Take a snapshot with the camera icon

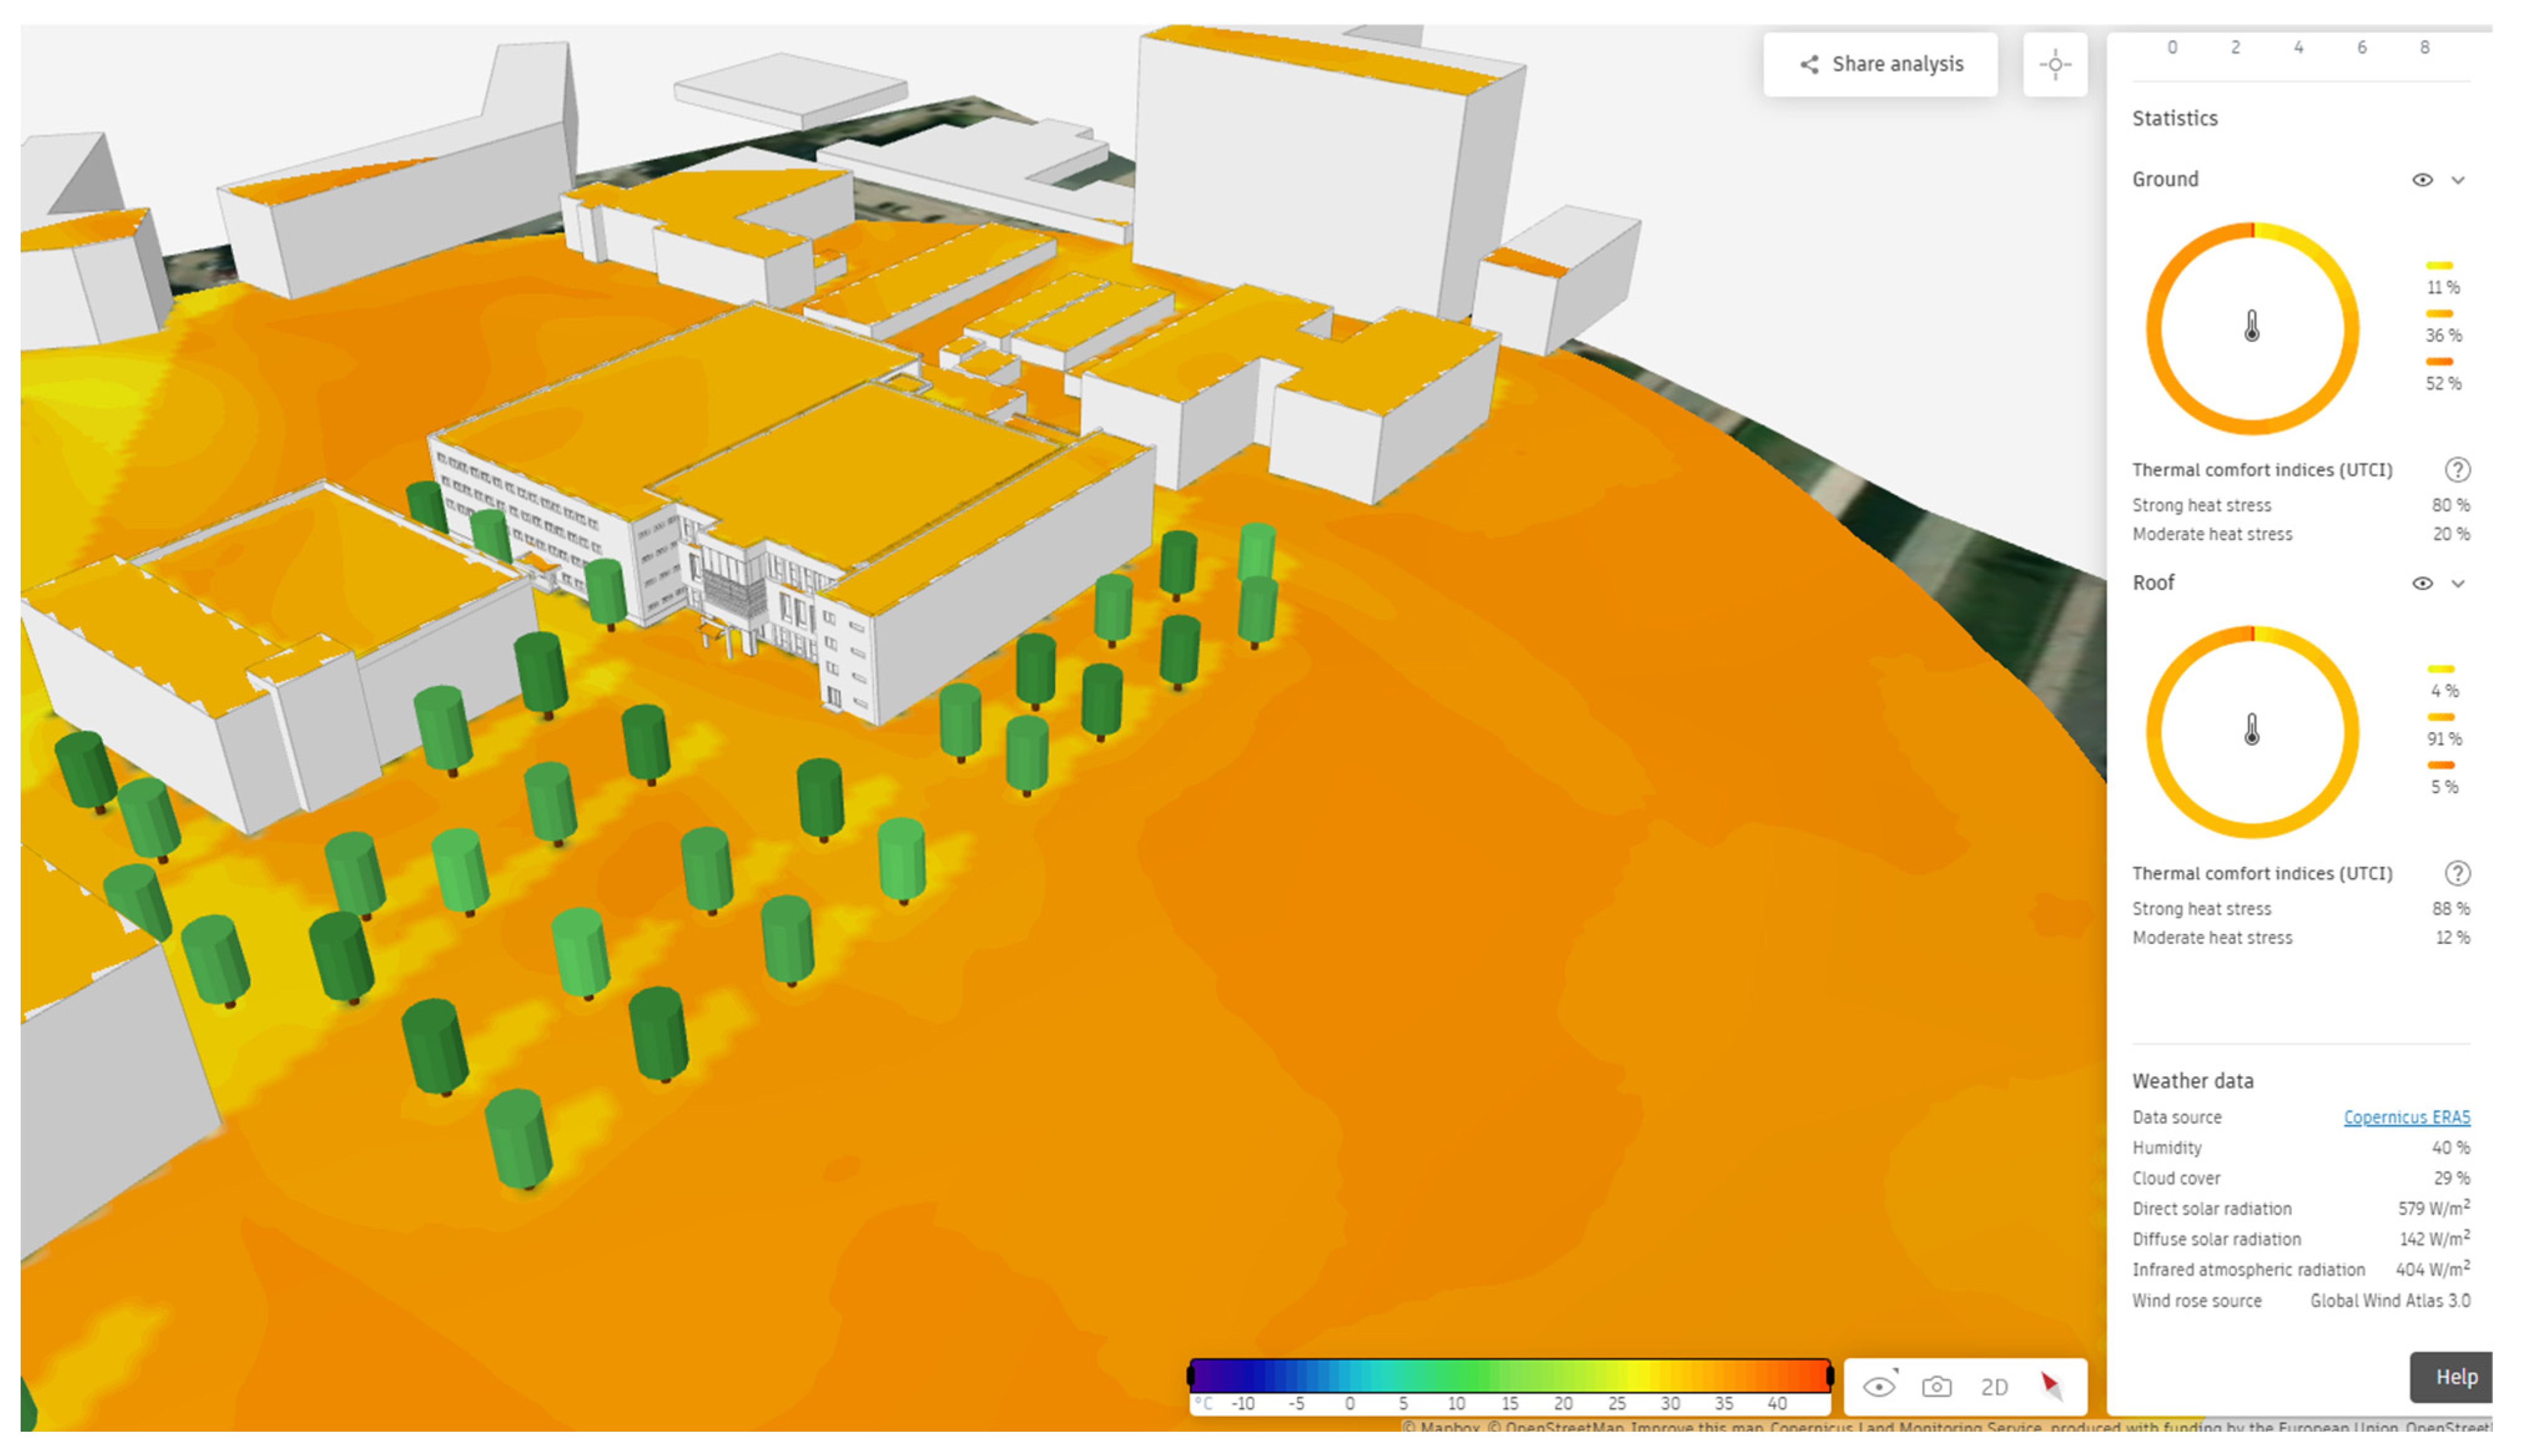1937,1386
